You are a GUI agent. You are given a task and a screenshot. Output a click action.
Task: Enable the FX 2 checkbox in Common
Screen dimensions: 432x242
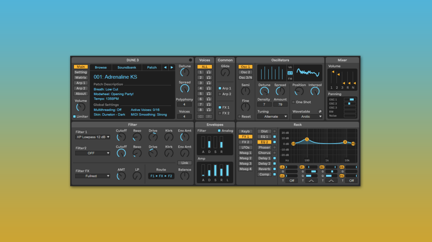click(220, 113)
